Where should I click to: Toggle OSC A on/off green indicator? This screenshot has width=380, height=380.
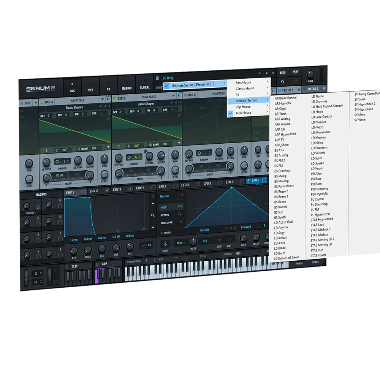tap(42, 102)
